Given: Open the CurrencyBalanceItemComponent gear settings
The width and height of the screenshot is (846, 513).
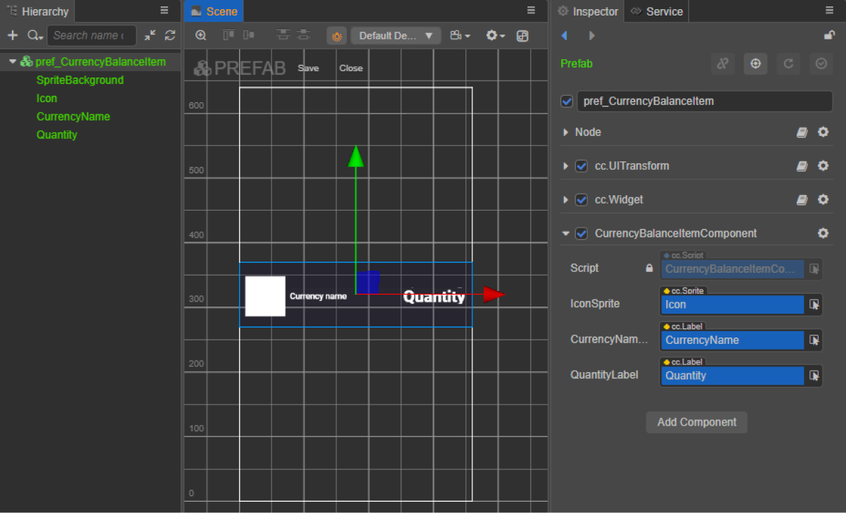Looking at the screenshot, I should (x=823, y=233).
